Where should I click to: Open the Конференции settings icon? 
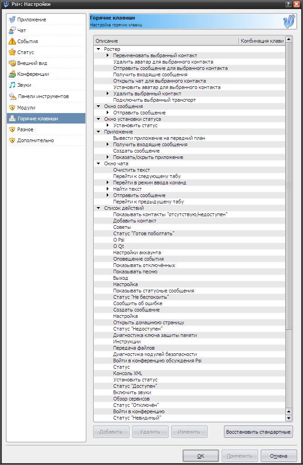coord(12,74)
